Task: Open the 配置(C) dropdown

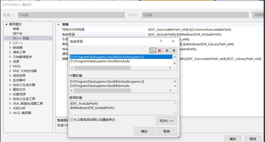Action: 71,15
